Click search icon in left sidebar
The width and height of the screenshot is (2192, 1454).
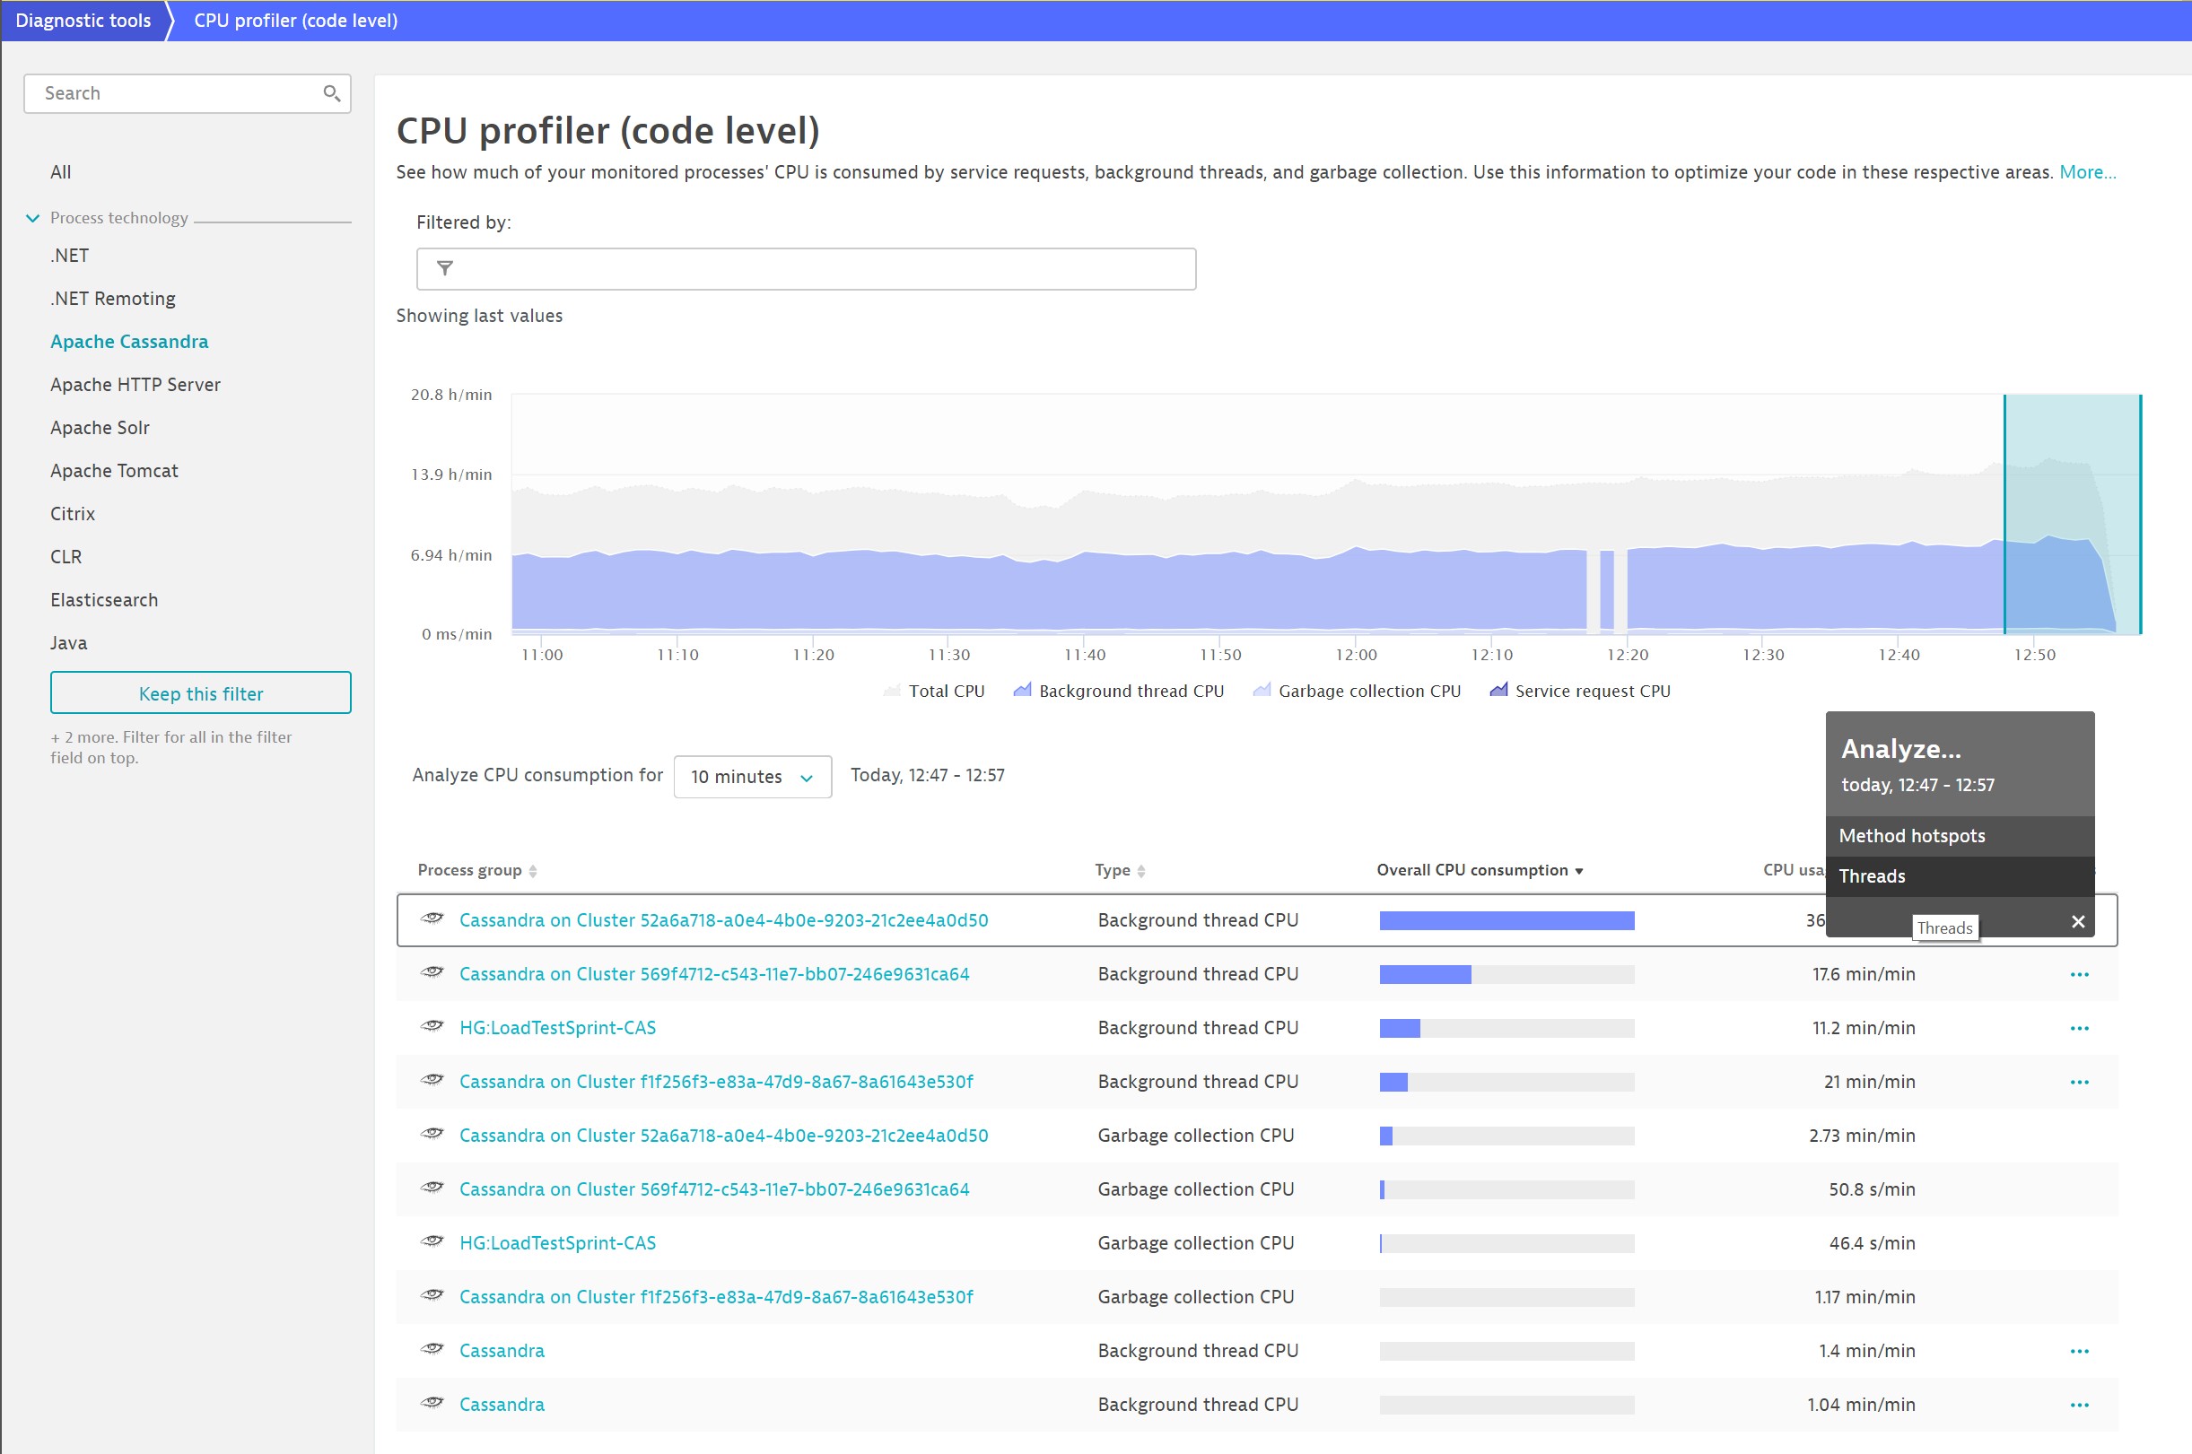[331, 92]
